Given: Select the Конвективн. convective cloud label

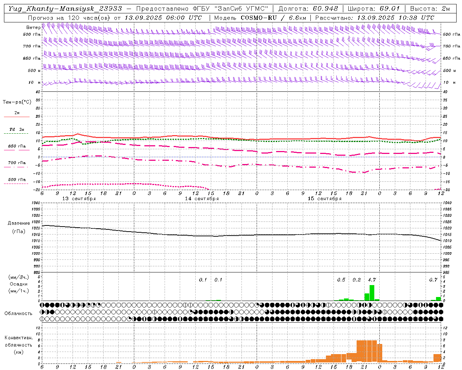Looking at the screenshot, I should pos(18,338).
